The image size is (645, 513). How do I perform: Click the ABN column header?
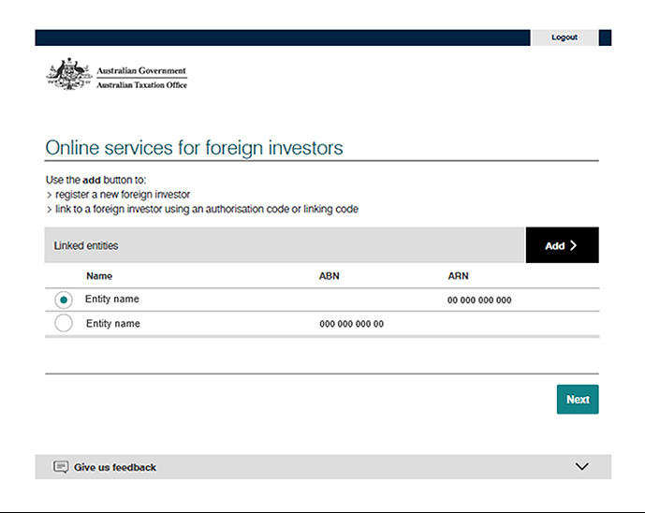click(x=330, y=276)
